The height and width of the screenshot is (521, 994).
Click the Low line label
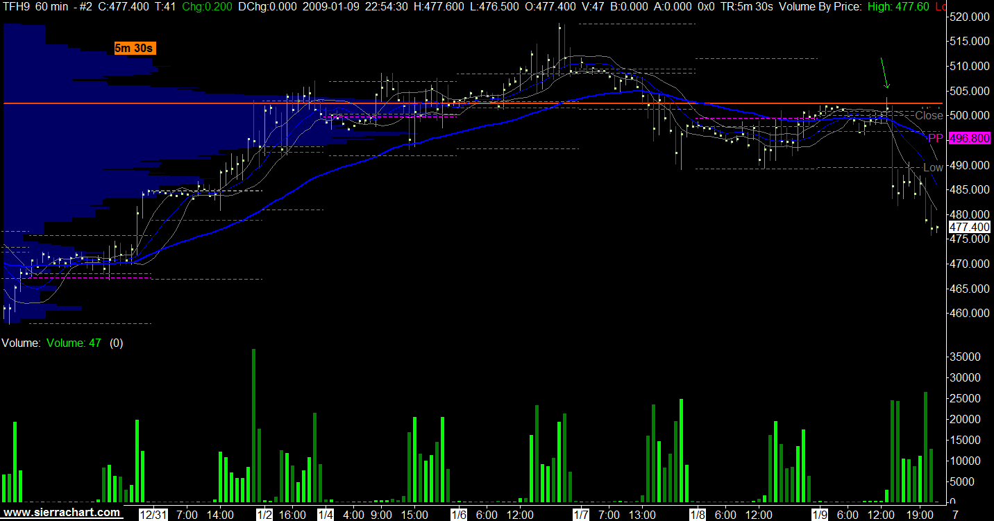(933, 168)
